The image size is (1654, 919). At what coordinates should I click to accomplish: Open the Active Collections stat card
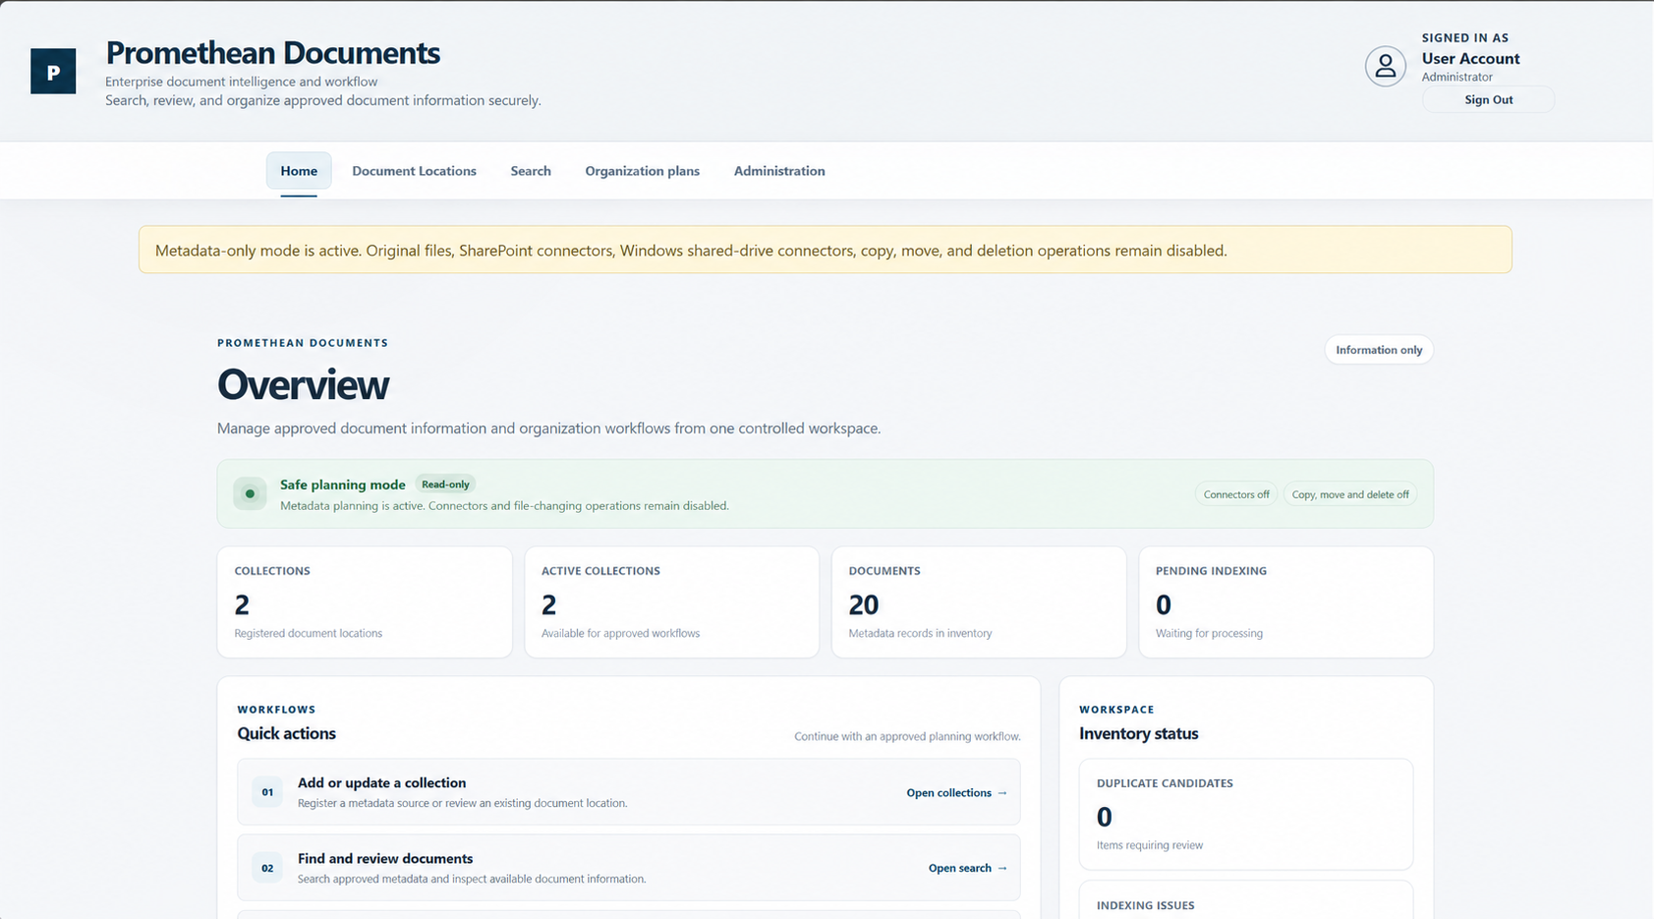pos(671,603)
